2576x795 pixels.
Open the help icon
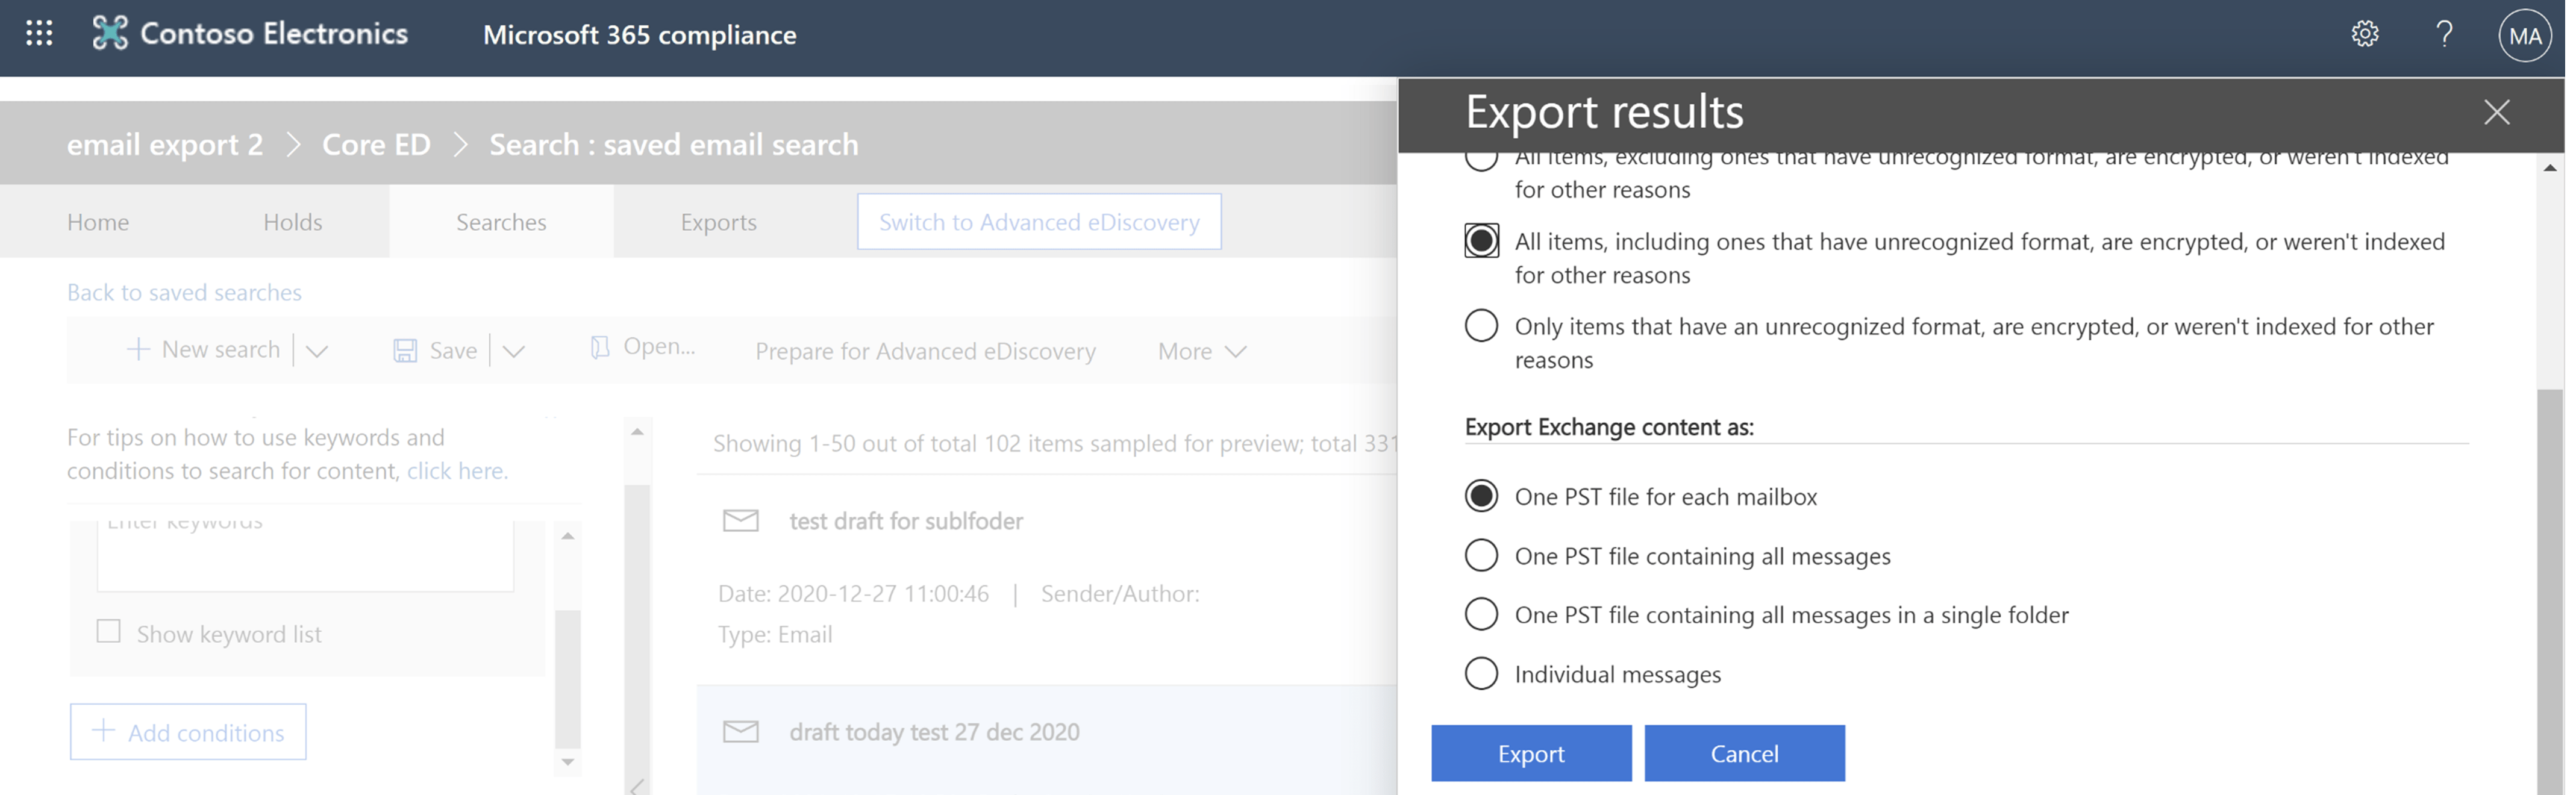[x=2444, y=33]
